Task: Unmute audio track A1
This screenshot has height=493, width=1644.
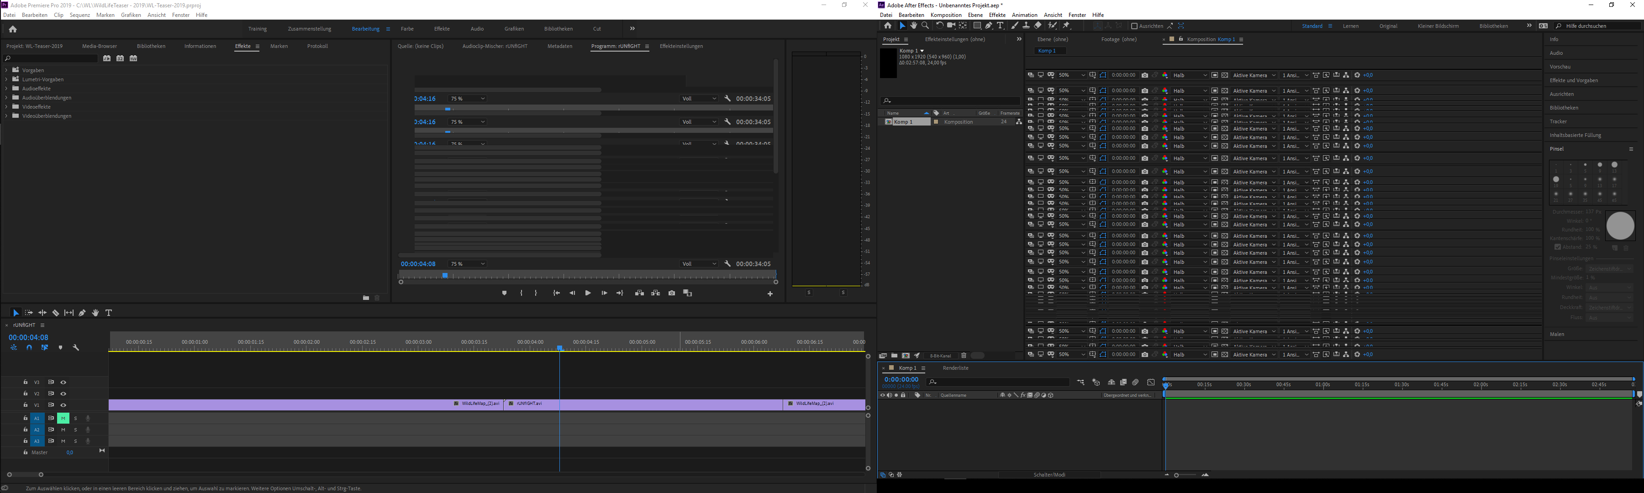Action: coord(63,419)
